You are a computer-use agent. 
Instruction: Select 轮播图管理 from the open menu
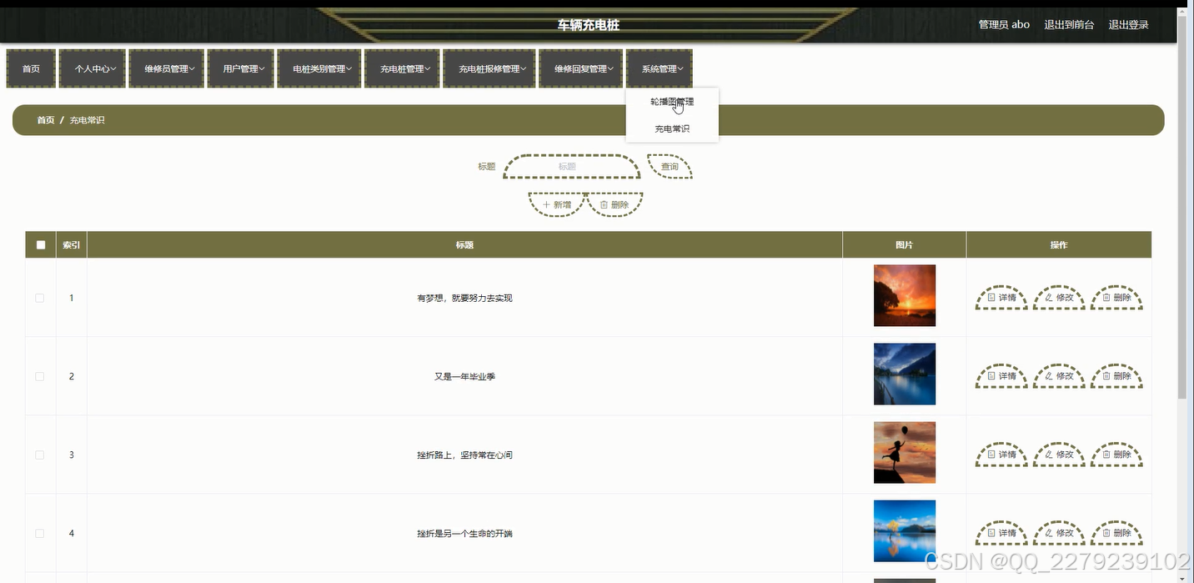coord(672,101)
